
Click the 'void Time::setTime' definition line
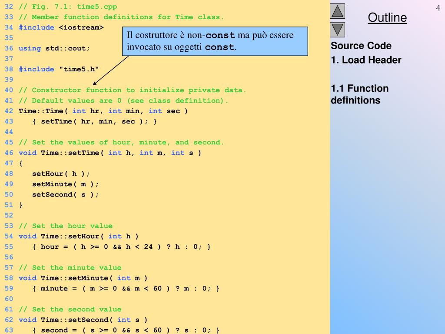pyautogui.click(x=110, y=153)
